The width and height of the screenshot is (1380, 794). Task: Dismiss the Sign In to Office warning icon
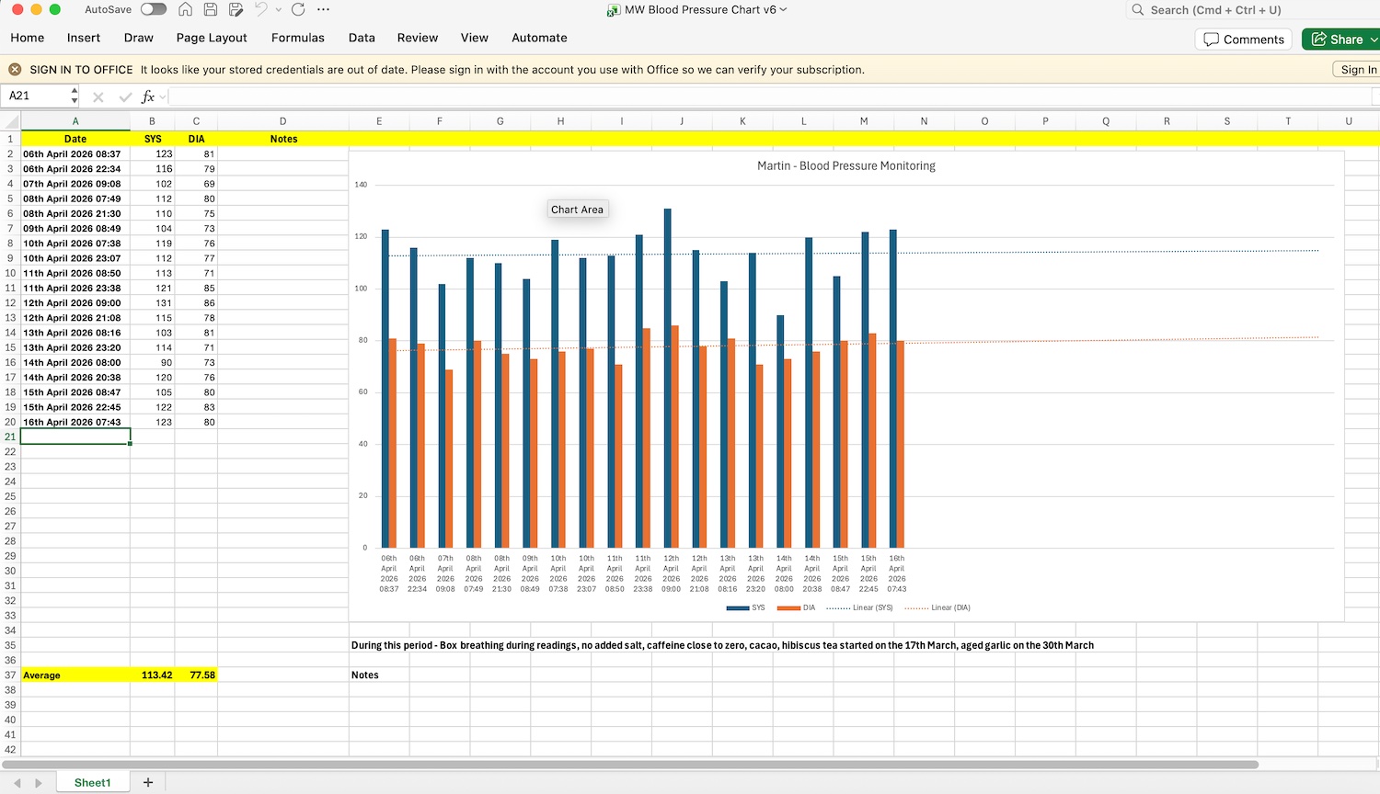click(15, 70)
